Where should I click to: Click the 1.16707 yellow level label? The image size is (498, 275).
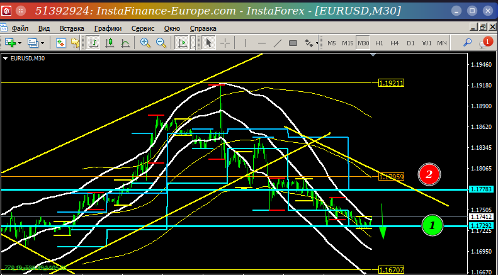392,270
